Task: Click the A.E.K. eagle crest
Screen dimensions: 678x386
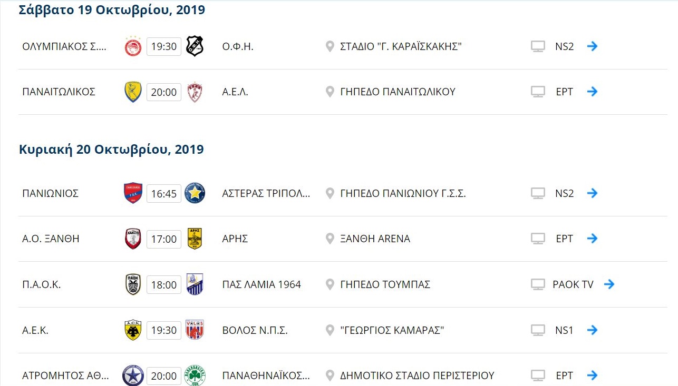Action: [133, 330]
